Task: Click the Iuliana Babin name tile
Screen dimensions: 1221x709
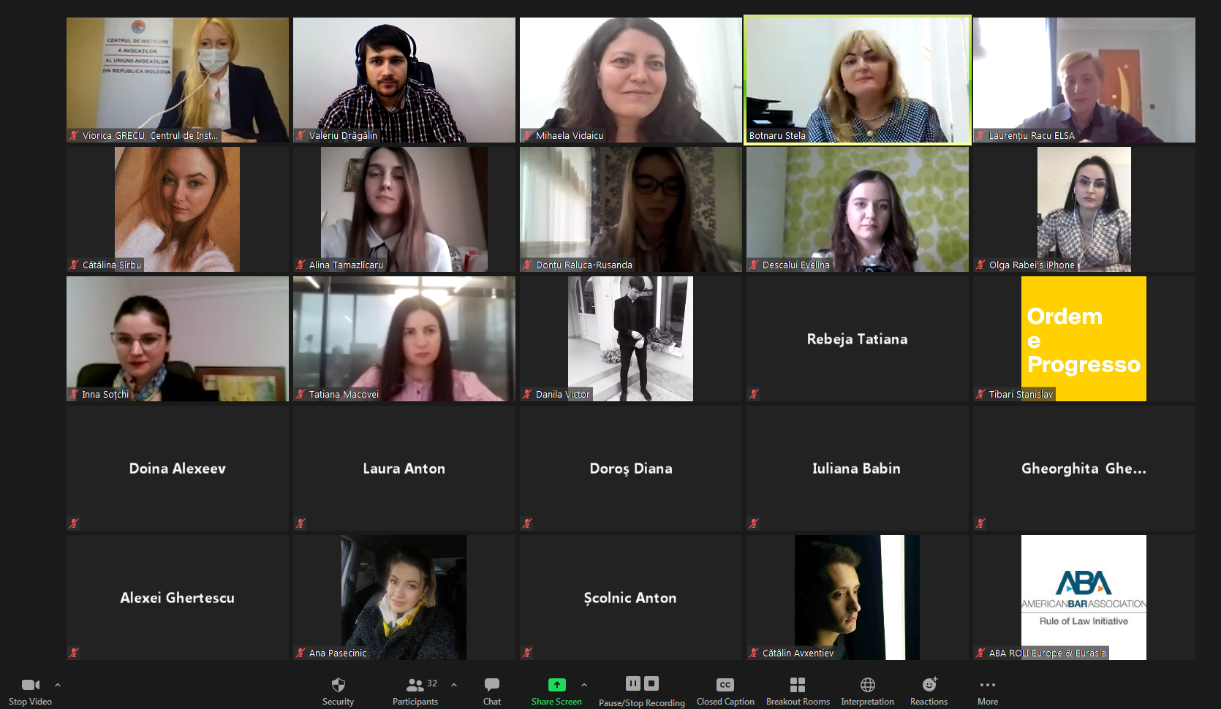Action: coord(858,468)
